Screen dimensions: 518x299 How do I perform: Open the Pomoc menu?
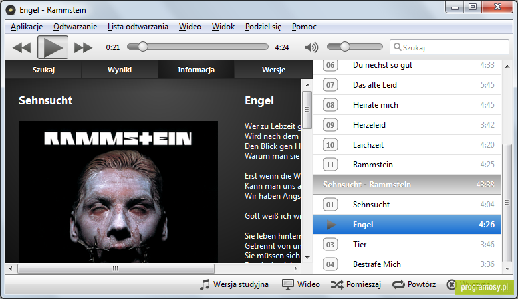(304, 27)
